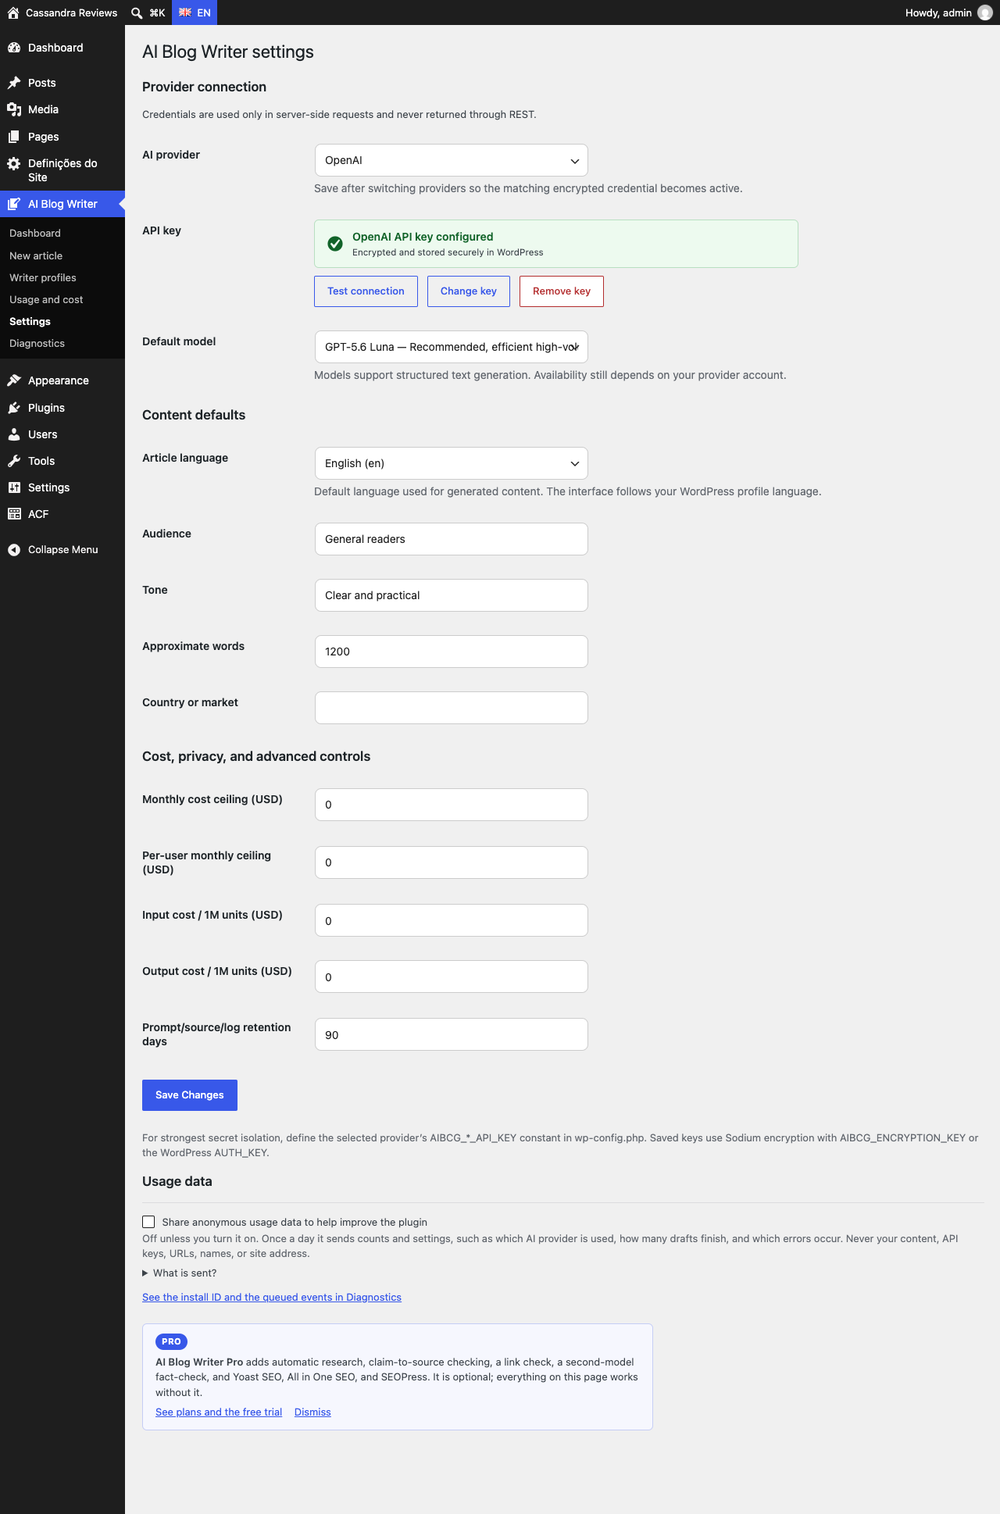Open the admin user avatar icon
Viewport: 1000px width, 1514px height.
pos(985,12)
